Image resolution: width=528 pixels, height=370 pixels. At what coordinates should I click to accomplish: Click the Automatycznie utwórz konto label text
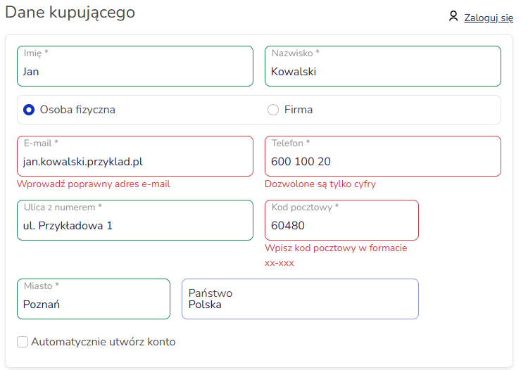coord(103,342)
